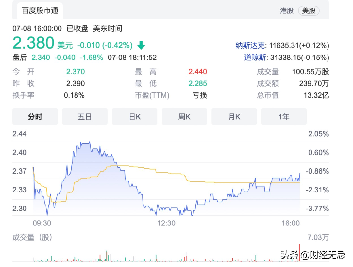Open the 纳斯达克 index link

pos(251,45)
